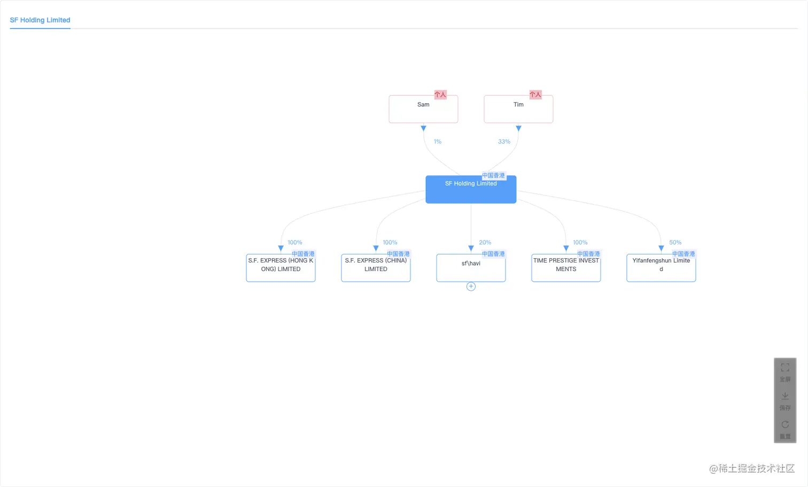The width and height of the screenshot is (808, 487).
Task: Click the 个人 tag on Tim node
Action: point(535,95)
